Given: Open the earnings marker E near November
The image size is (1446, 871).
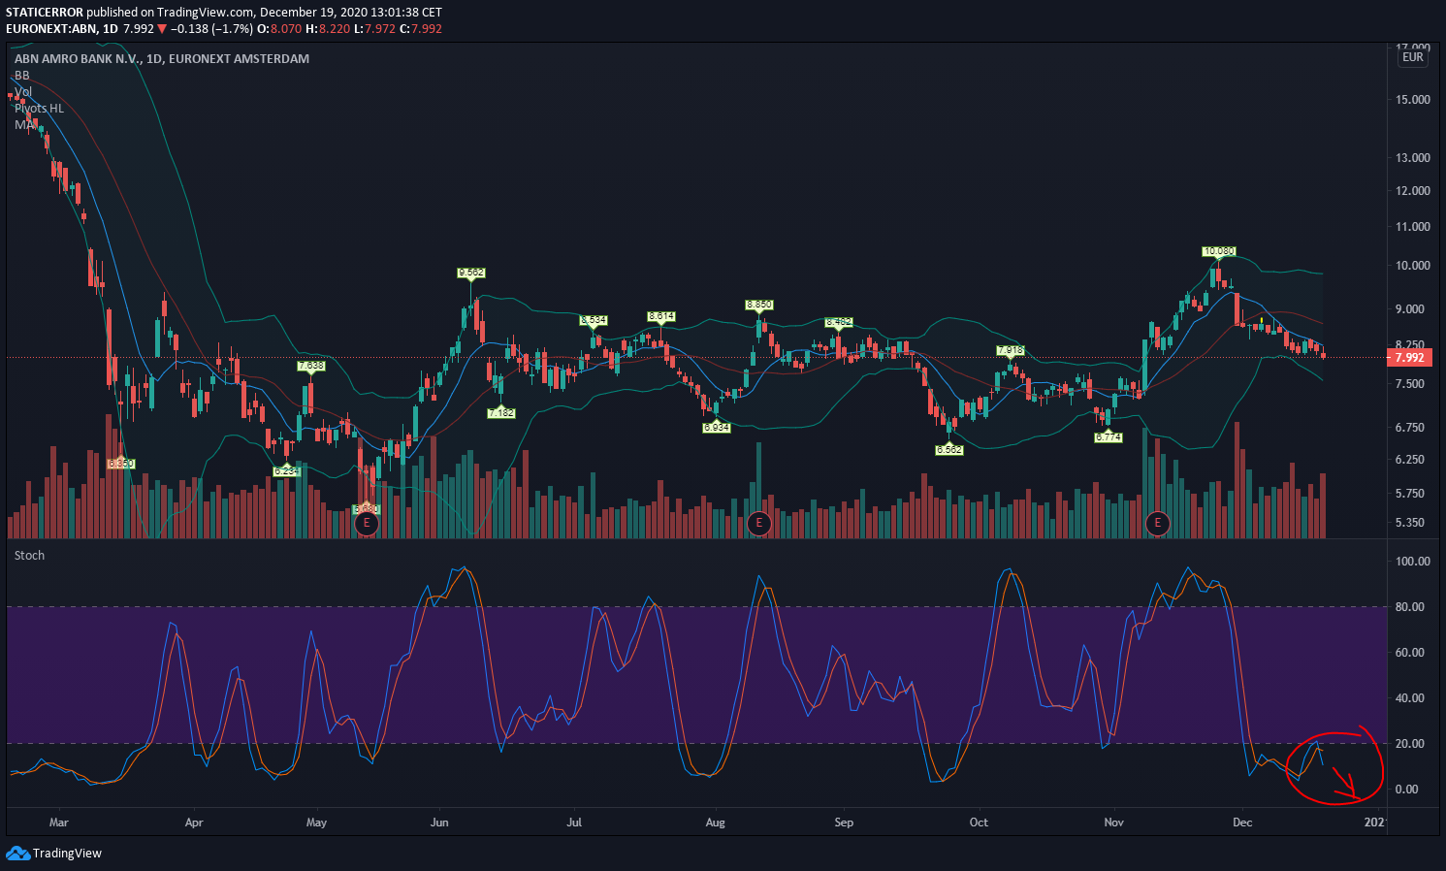Looking at the screenshot, I should click(1157, 524).
